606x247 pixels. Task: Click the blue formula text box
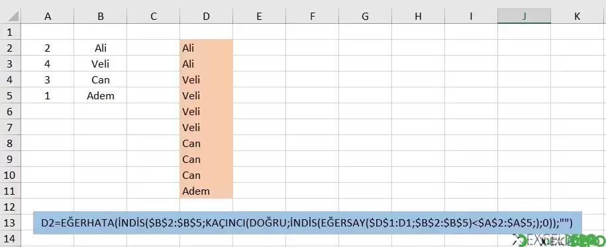[x=307, y=222]
